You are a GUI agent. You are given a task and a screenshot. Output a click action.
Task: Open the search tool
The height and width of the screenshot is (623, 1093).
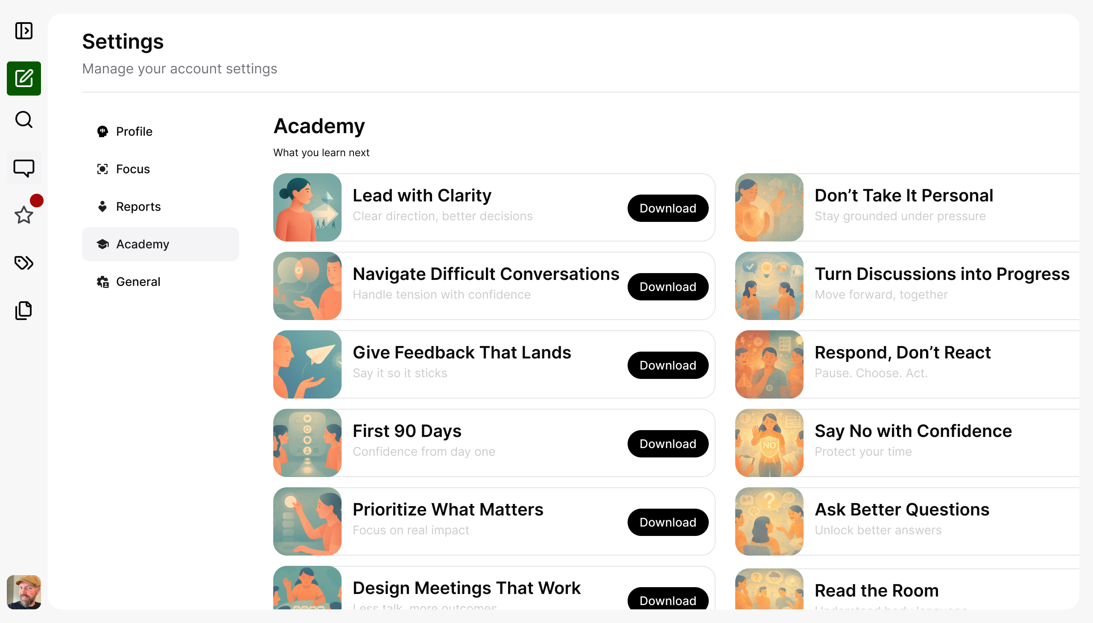(23, 120)
